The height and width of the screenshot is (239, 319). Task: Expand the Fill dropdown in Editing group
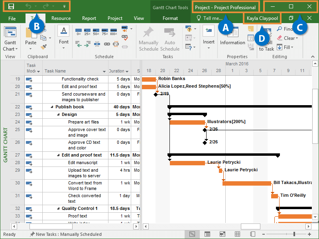click(x=292, y=47)
